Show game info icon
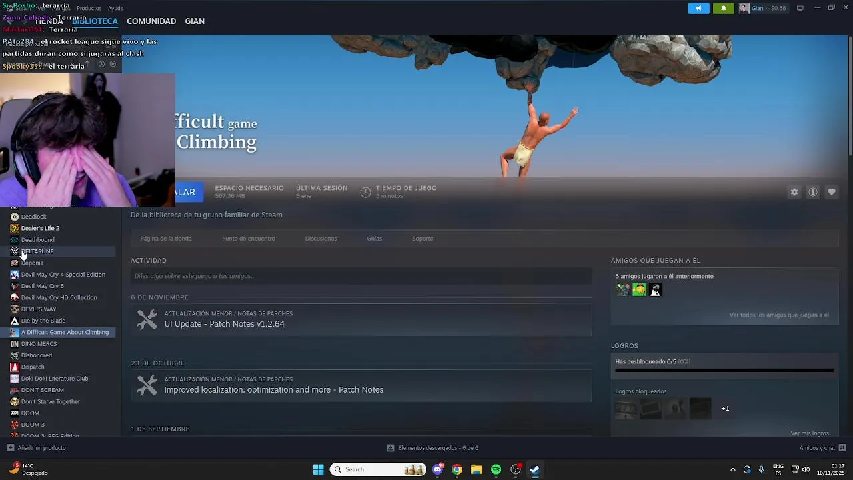This screenshot has width=853, height=480. 813,192
